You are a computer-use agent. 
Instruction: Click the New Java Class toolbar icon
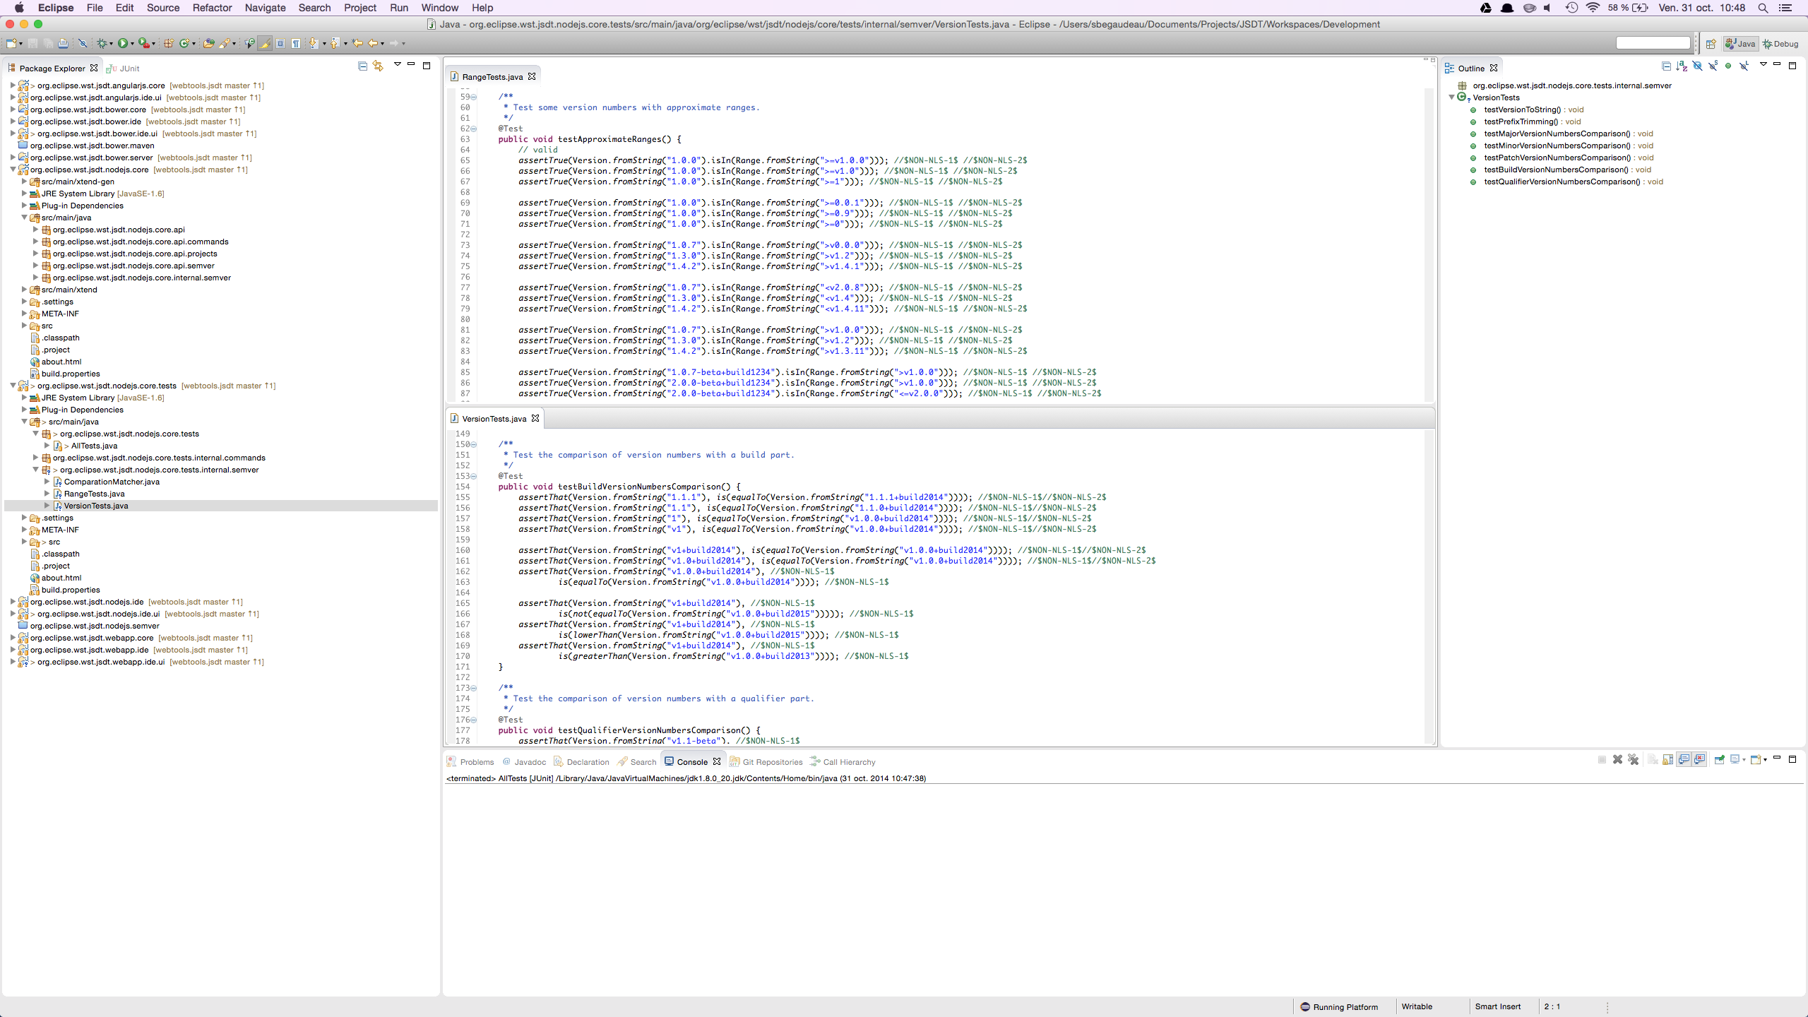(x=184, y=43)
